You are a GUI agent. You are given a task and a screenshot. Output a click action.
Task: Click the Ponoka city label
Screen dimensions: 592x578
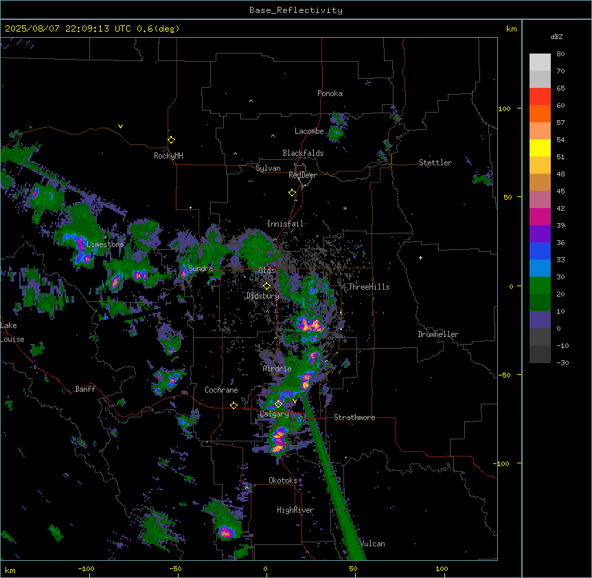tap(330, 93)
